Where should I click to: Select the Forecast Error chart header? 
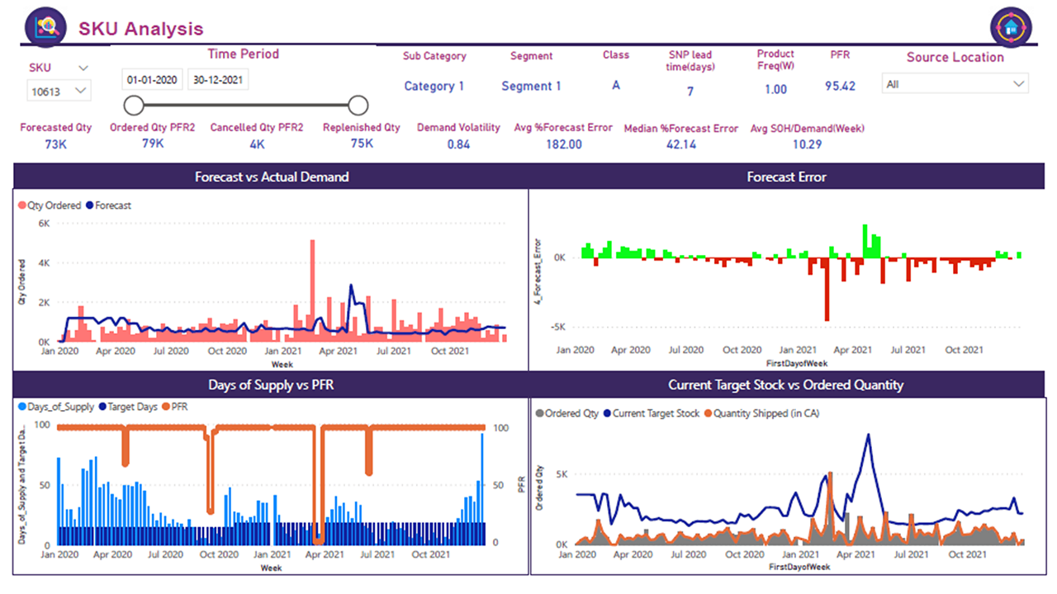tap(786, 177)
